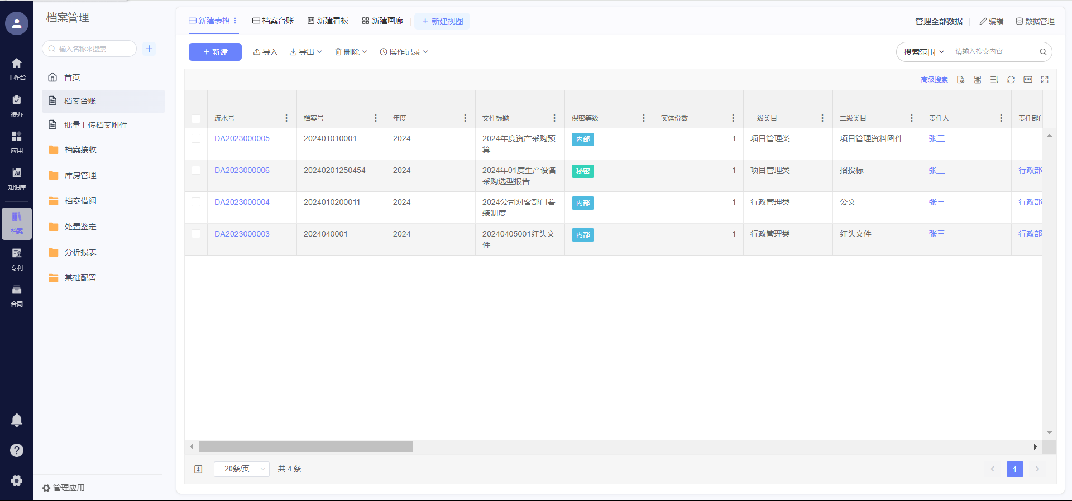Click the refresh icon above the table
This screenshot has height=501, width=1072.
1011,80
